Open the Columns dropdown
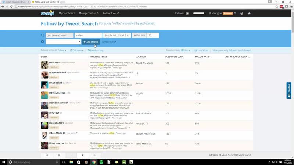Screen dimensions: 294x165 click(x=77, y=51)
